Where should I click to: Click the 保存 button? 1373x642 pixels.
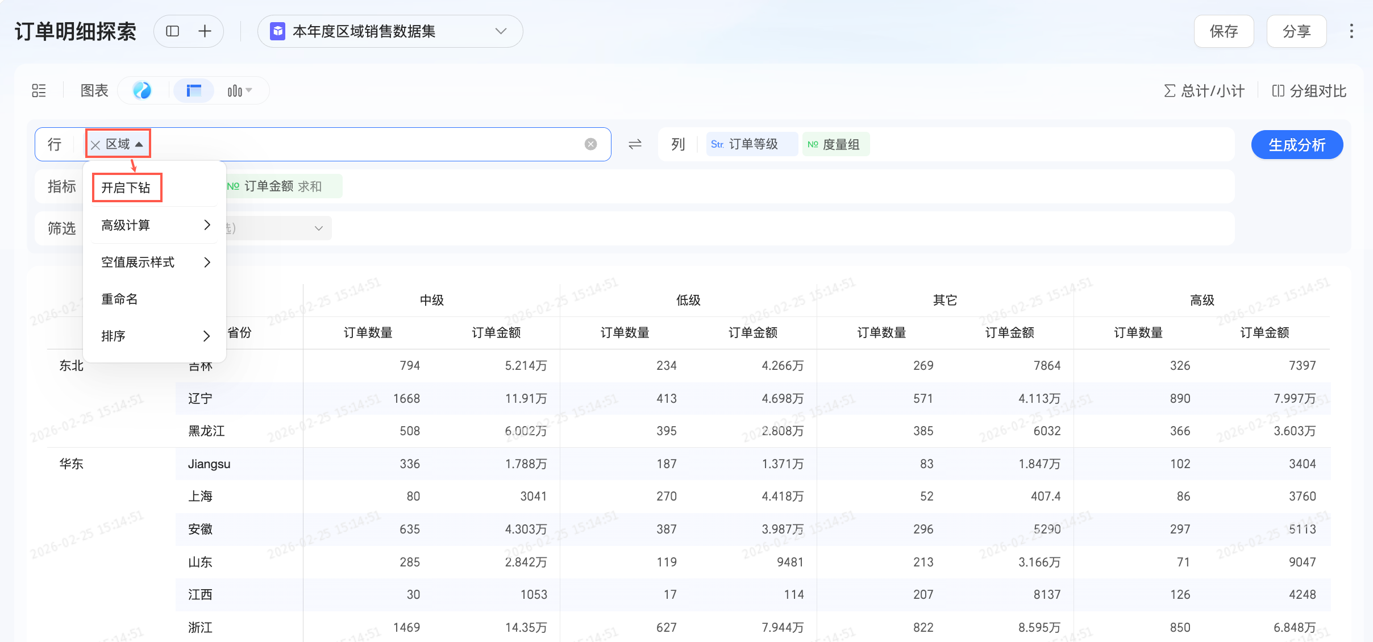1224,31
